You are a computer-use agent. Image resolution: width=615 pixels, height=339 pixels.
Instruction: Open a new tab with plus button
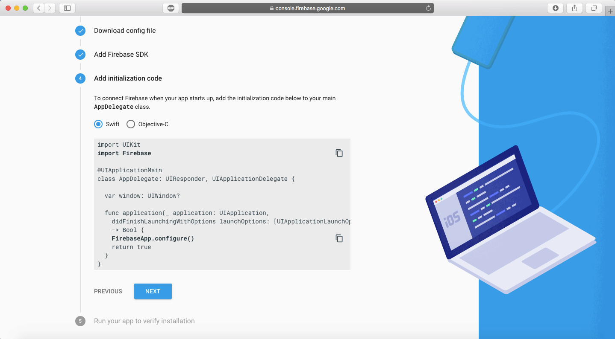[610, 12]
